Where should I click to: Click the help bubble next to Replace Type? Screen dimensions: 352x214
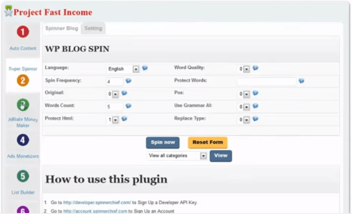pos(255,119)
